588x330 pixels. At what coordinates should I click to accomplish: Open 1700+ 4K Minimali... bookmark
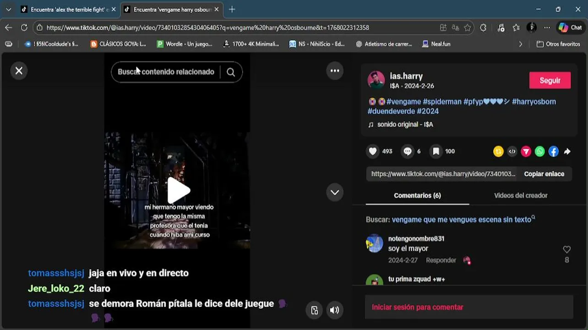(251, 44)
